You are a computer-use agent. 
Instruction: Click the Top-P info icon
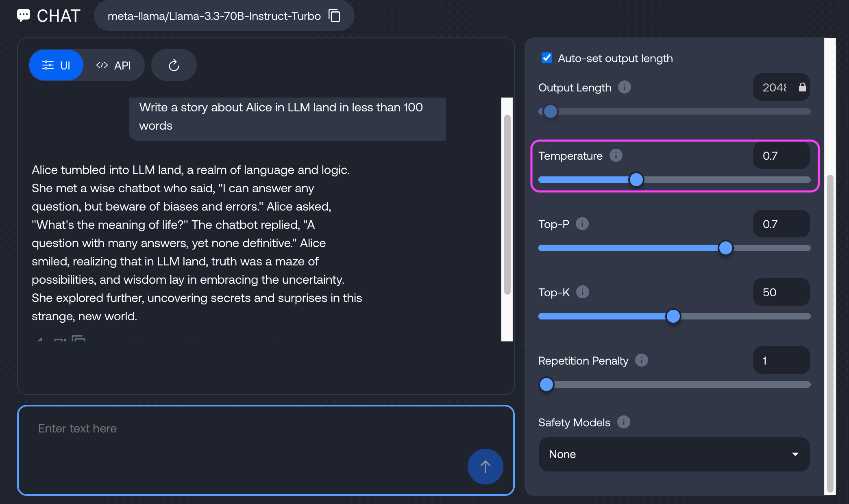[x=582, y=224]
